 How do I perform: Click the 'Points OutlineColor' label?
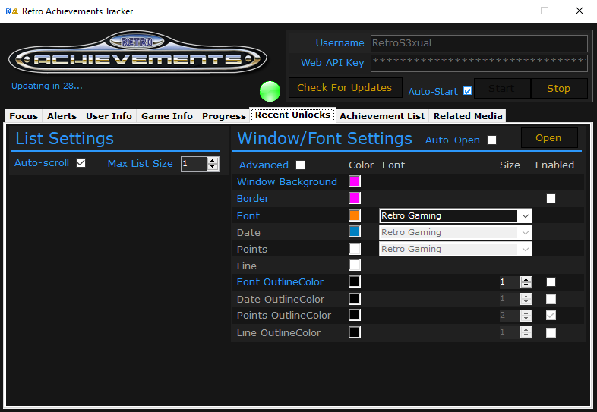pyautogui.click(x=284, y=316)
